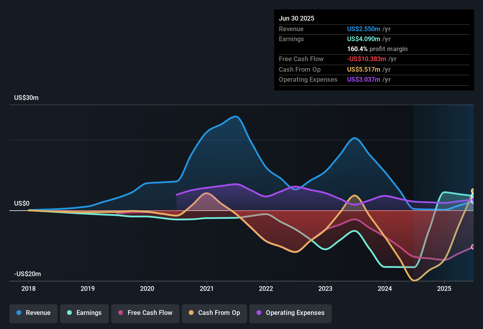Toggle the Operating Expenses legend entry
Viewport: 483px width, 329px height.
(x=290, y=313)
